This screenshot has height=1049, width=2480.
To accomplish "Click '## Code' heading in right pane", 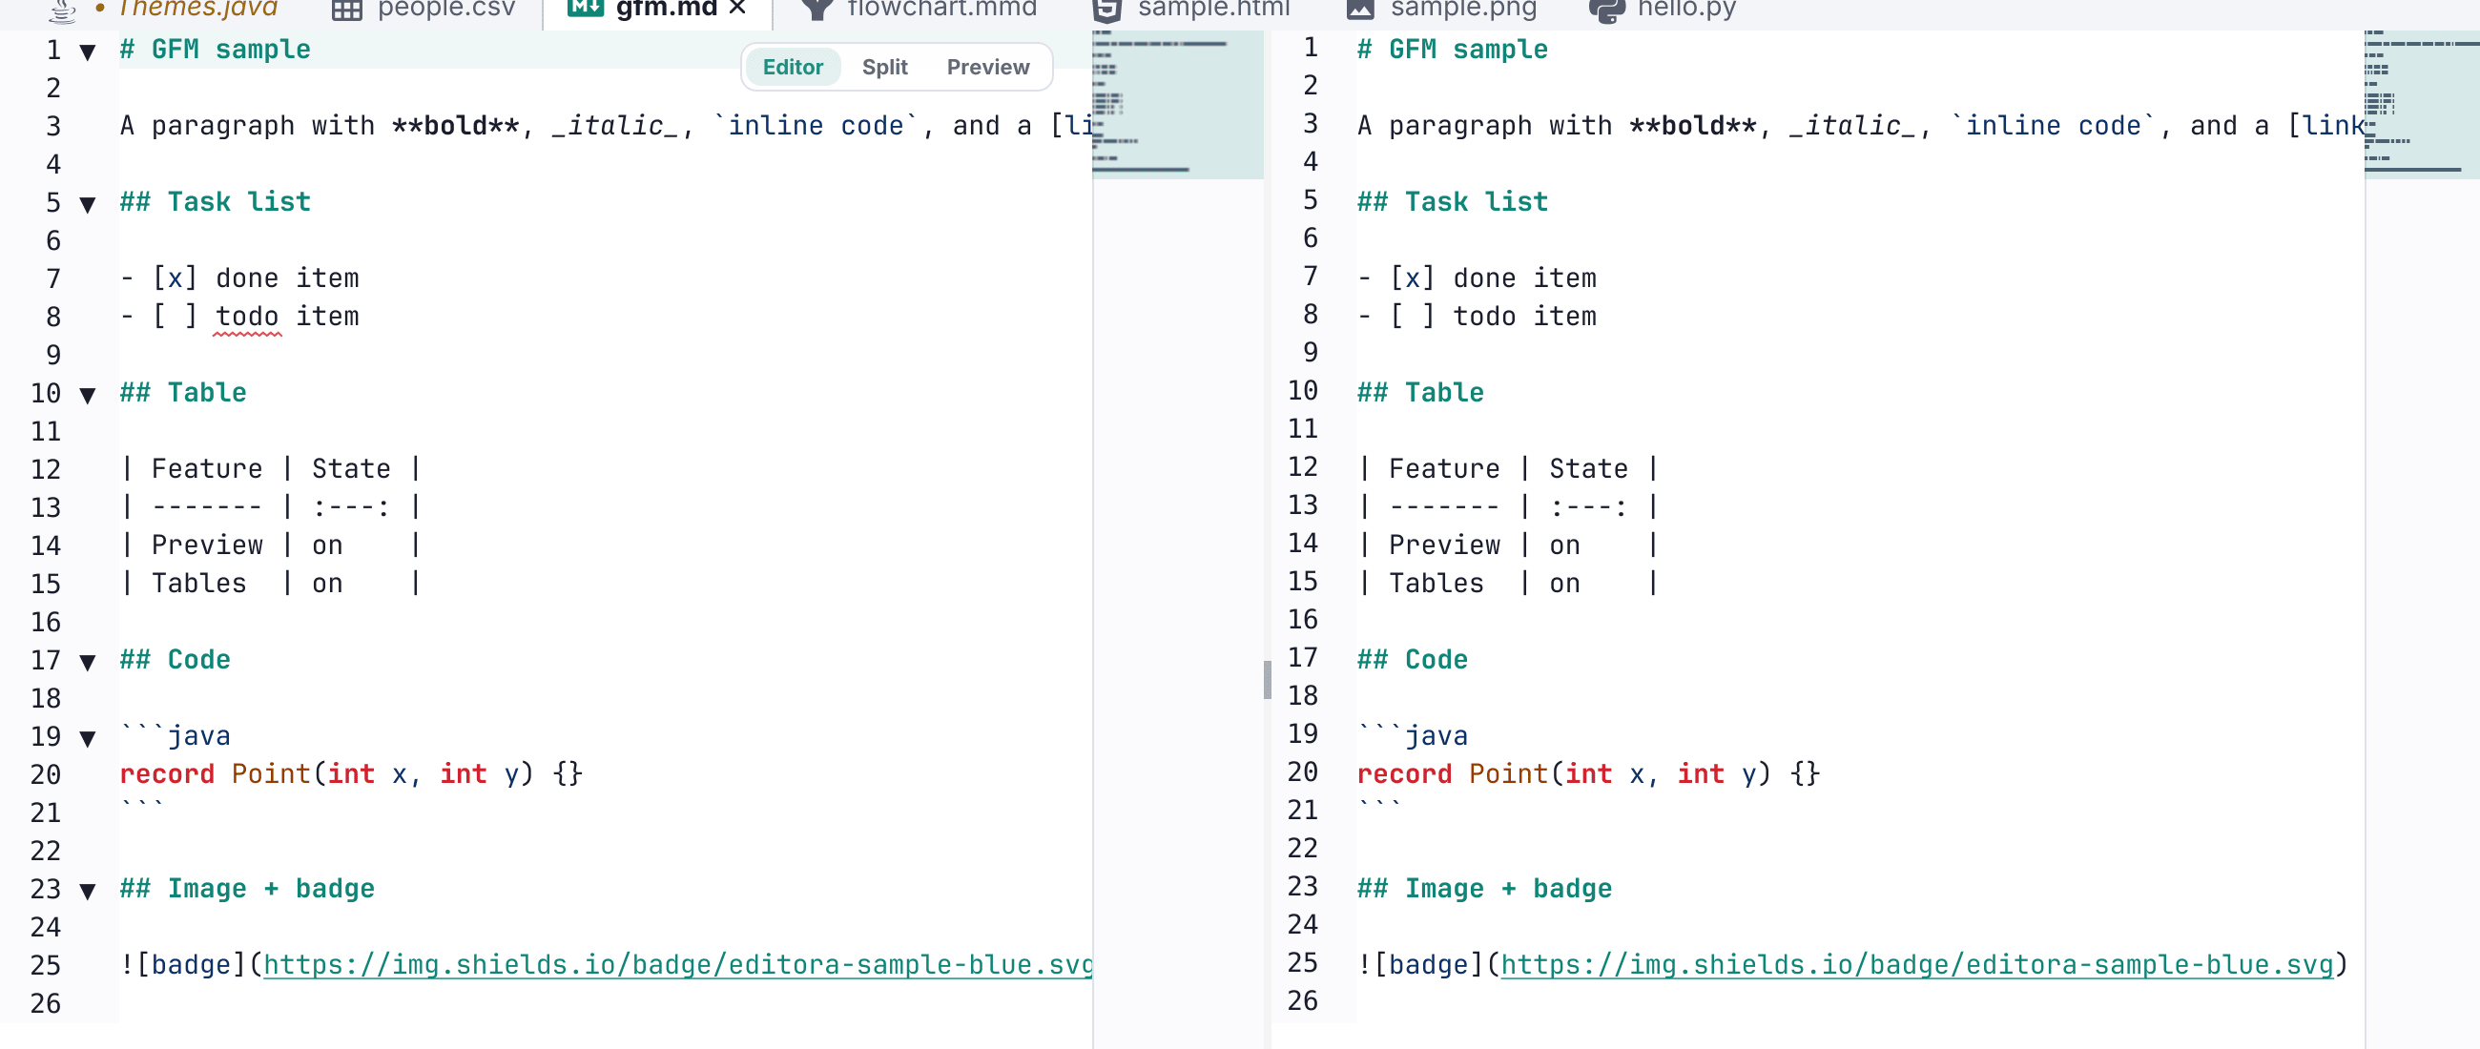I will coord(1413,659).
